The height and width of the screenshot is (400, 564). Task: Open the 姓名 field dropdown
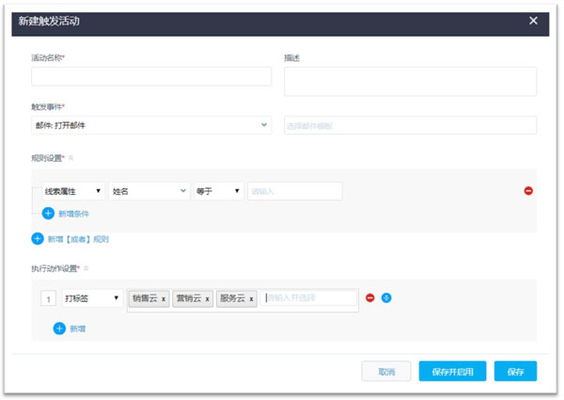coord(149,191)
